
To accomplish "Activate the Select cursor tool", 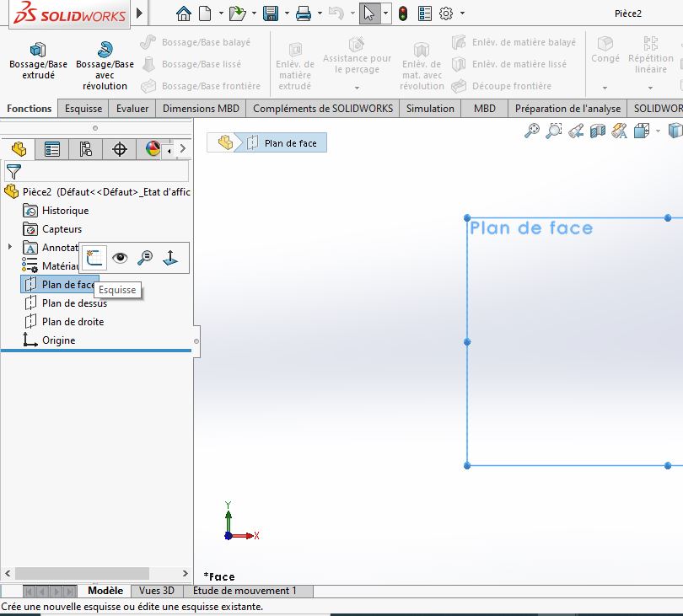I will [x=369, y=13].
